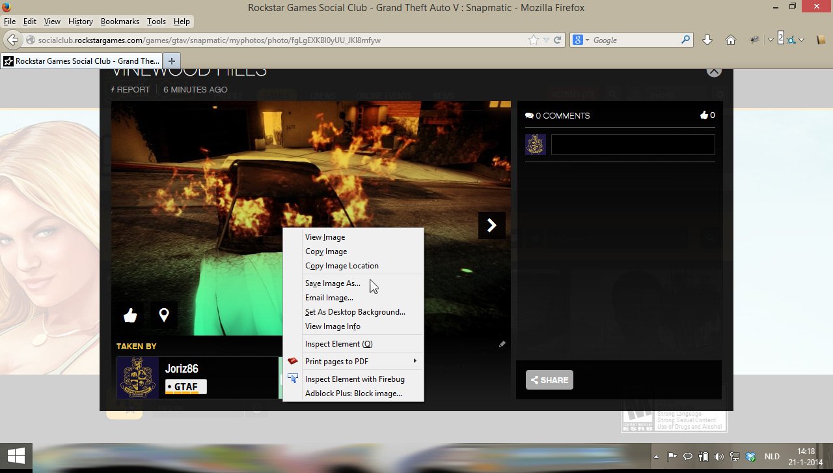
Task: Open volume speaker tray icon
Action: (x=719, y=457)
